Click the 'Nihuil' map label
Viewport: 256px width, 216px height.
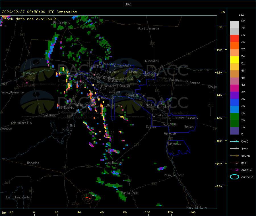point(67,129)
